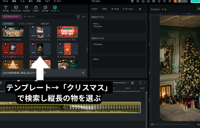Viewport: 200px width, 128px height.
Task: Select the CHRISTMAS MEGA SALE template thumbnail
Action: pyautogui.click(x=67, y=32)
